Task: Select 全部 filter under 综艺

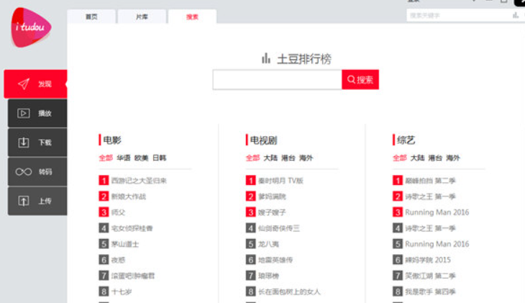Action: point(400,158)
